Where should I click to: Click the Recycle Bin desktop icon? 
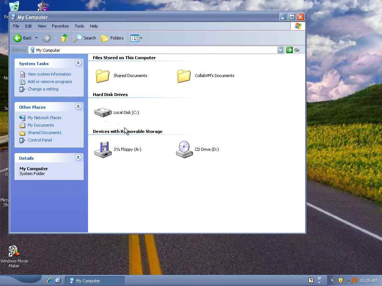(x=14, y=6)
